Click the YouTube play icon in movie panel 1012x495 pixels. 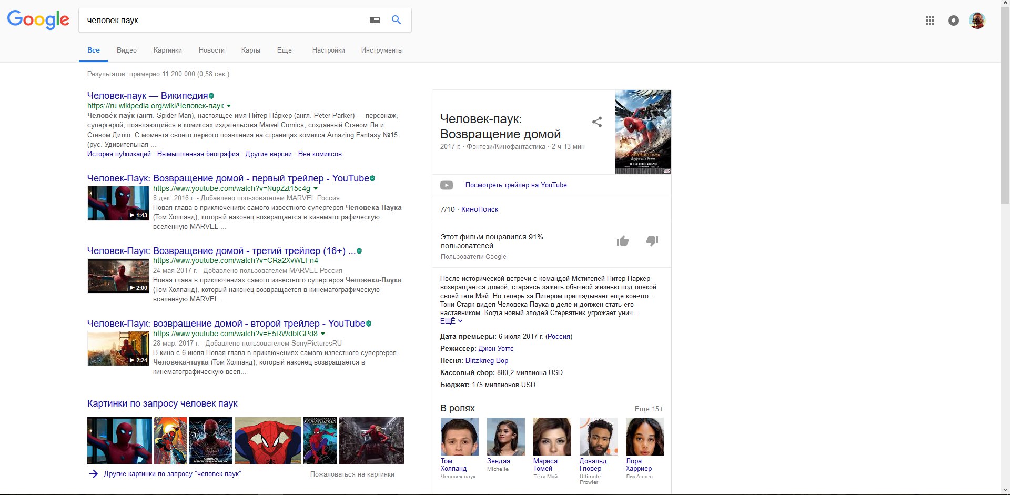point(446,185)
